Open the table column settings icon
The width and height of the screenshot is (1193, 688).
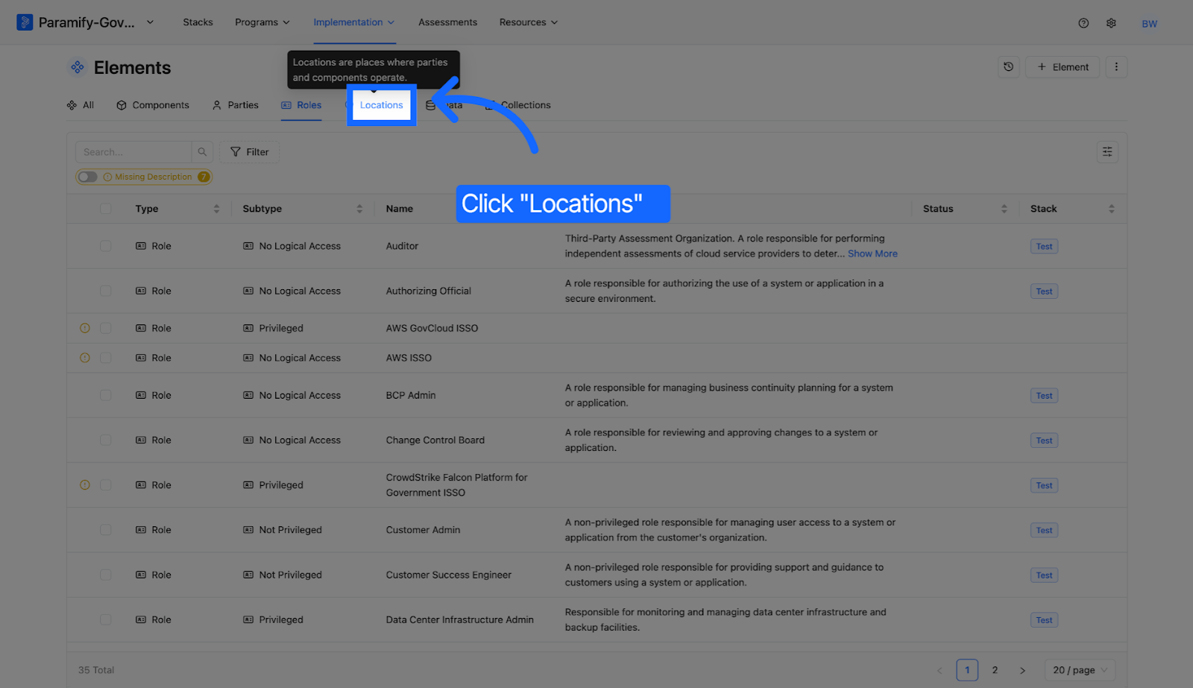(x=1107, y=152)
